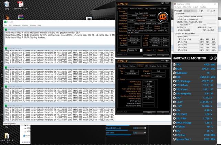Switch to Bench tab in upper CPU-Z window

pos(159,9)
